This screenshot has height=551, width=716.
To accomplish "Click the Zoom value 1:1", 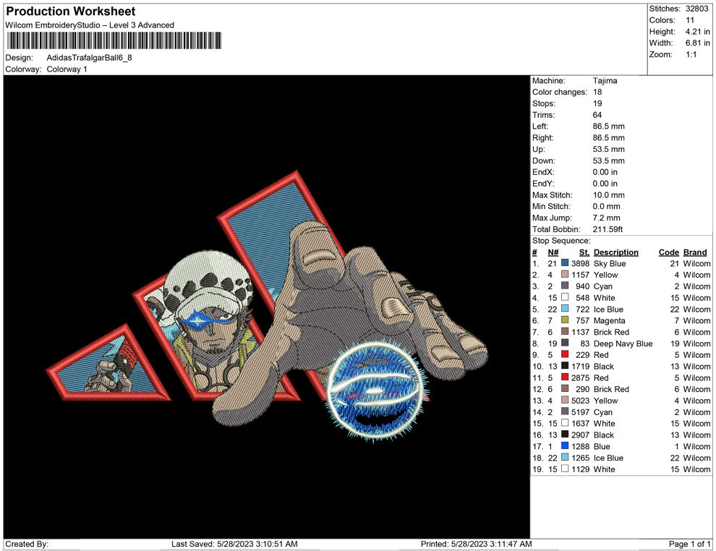I will click(691, 54).
